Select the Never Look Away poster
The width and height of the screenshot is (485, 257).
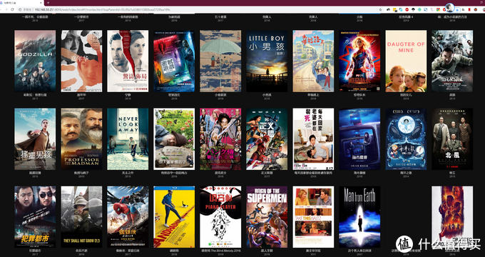[128, 139]
